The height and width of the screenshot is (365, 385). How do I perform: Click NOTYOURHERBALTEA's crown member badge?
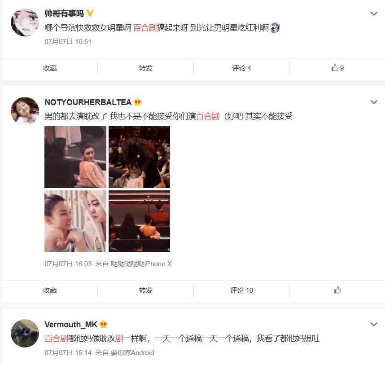137,102
